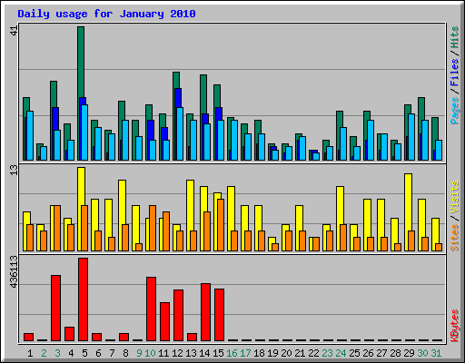465x363 pixels.
Task: Click day label 28 on x-axis
Action: [395, 353]
